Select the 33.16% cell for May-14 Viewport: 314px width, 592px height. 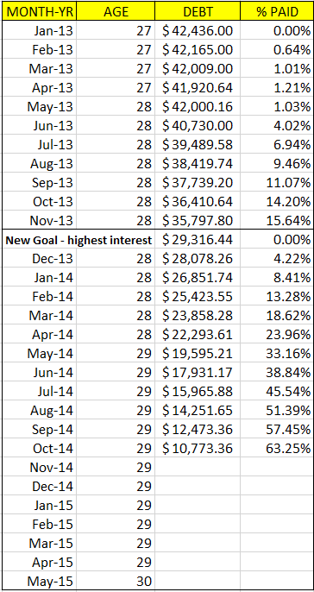pyautogui.click(x=277, y=354)
